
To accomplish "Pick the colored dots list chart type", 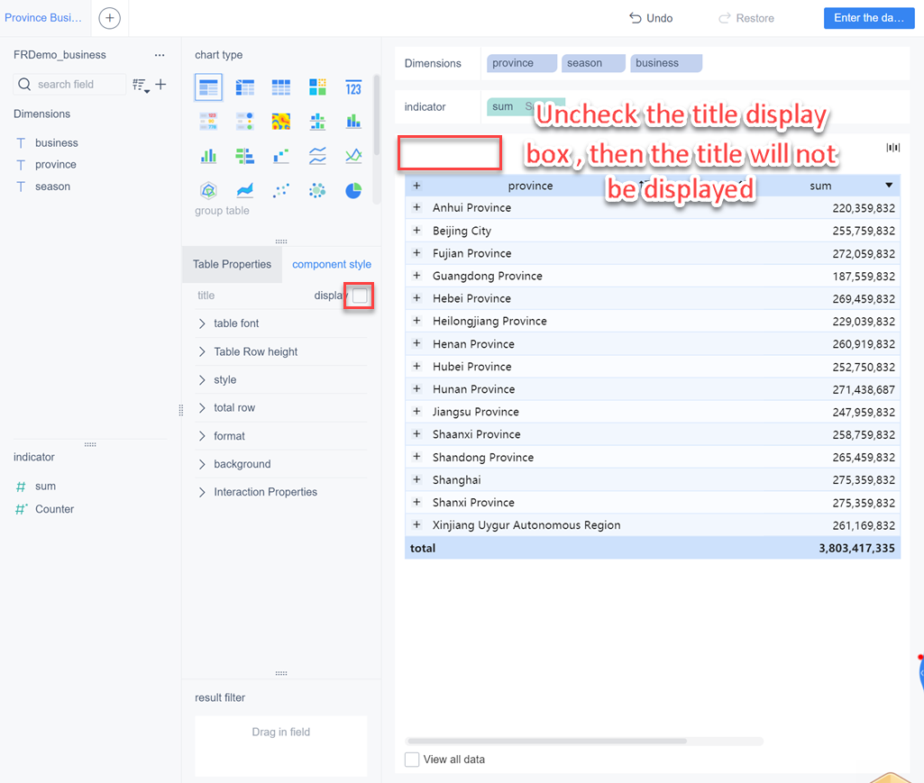I will coord(244,122).
